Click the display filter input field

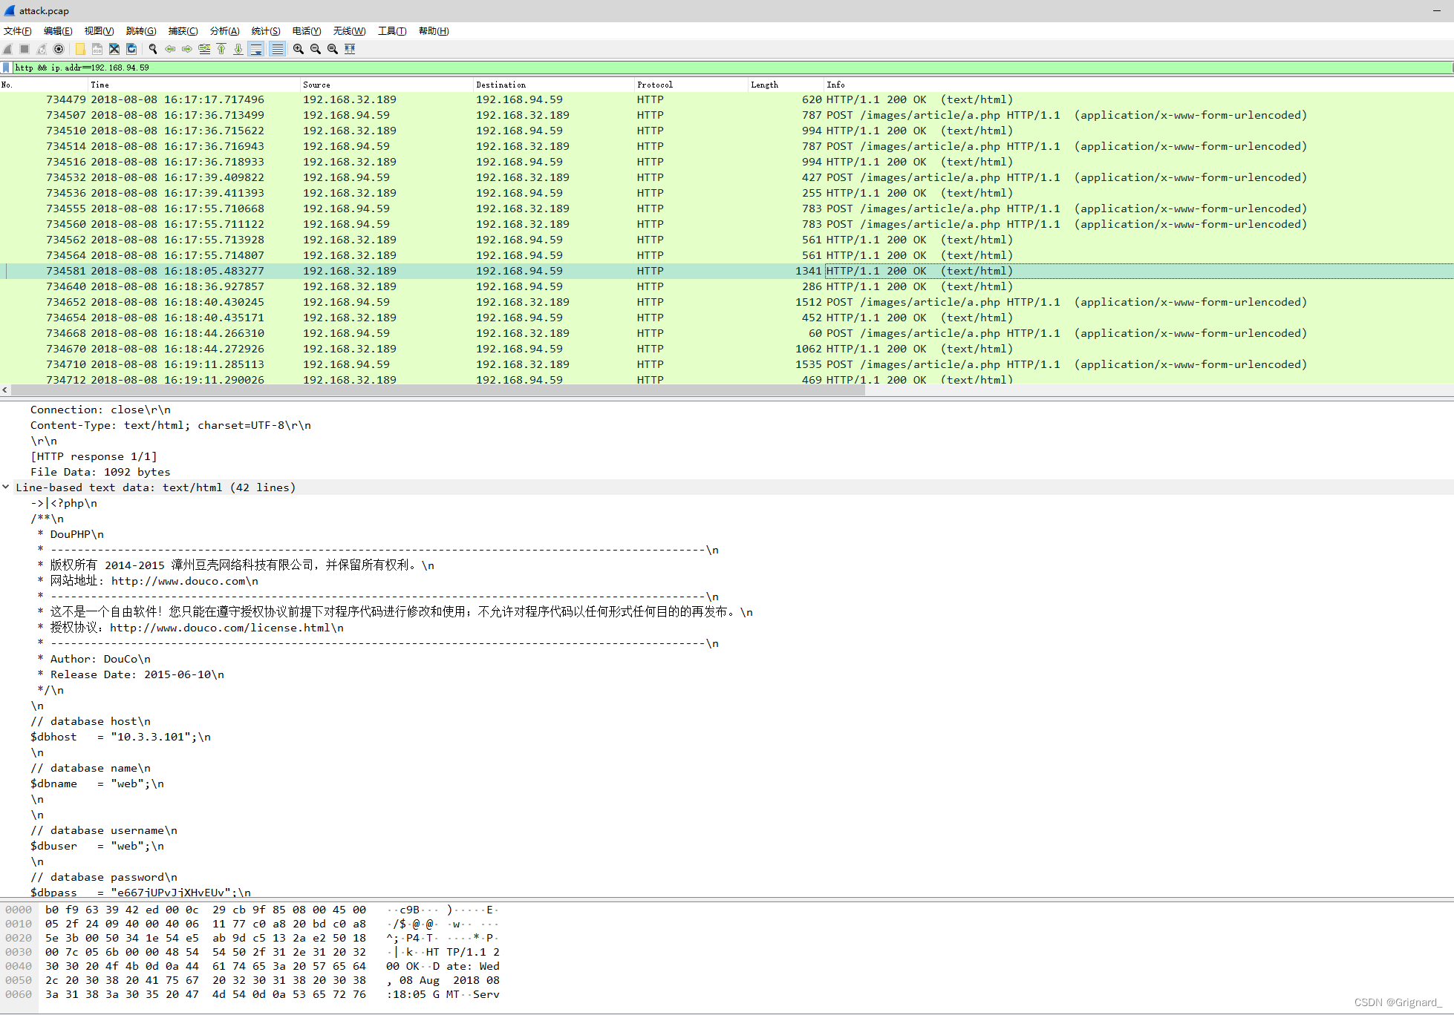pos(732,68)
